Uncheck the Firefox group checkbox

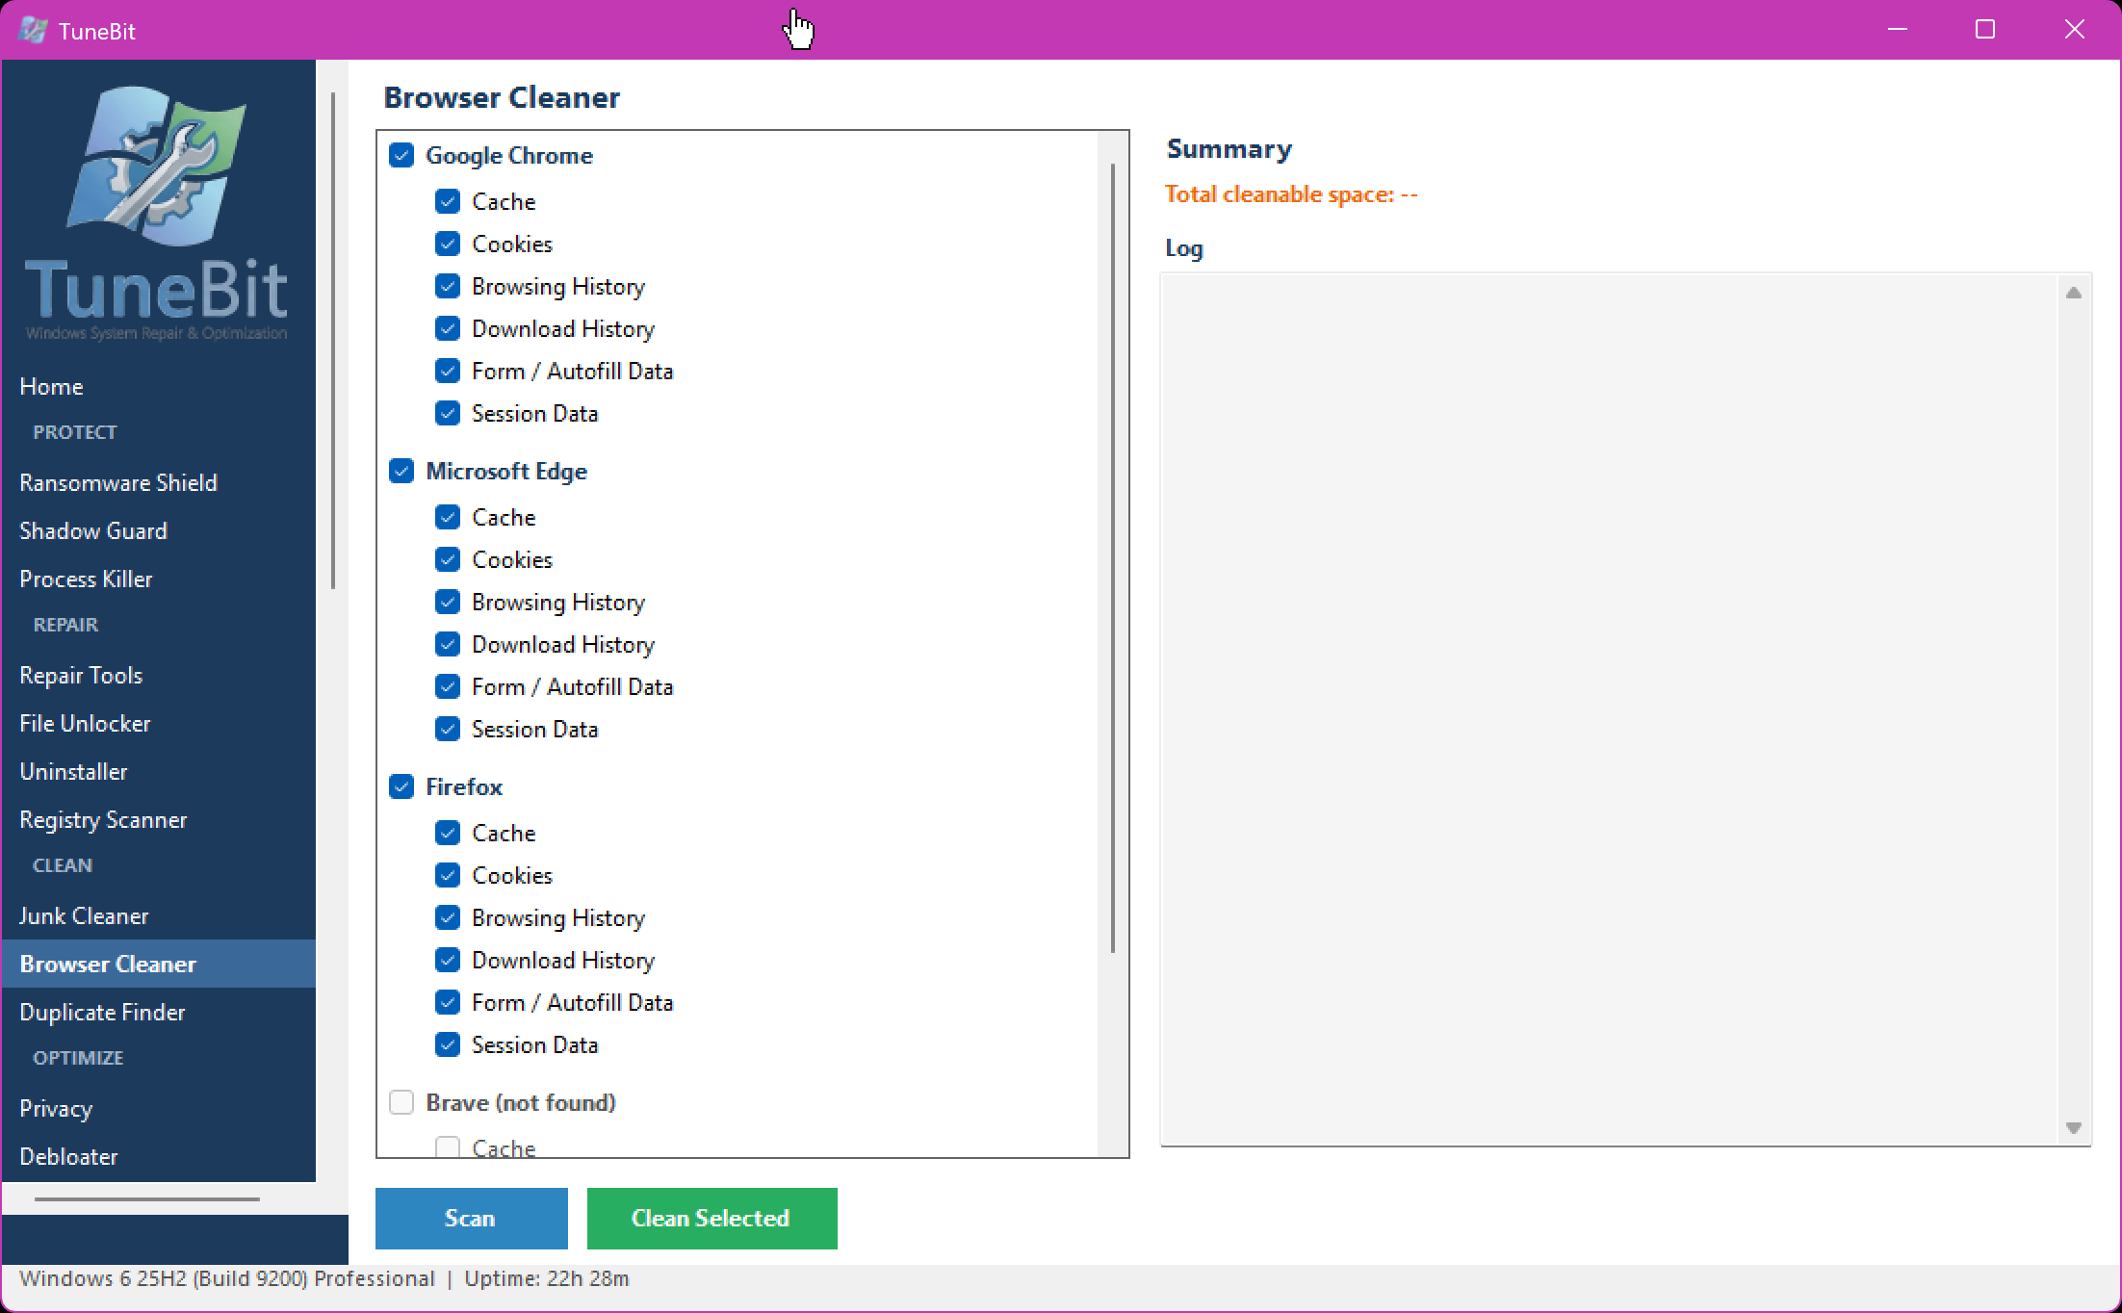(x=401, y=786)
